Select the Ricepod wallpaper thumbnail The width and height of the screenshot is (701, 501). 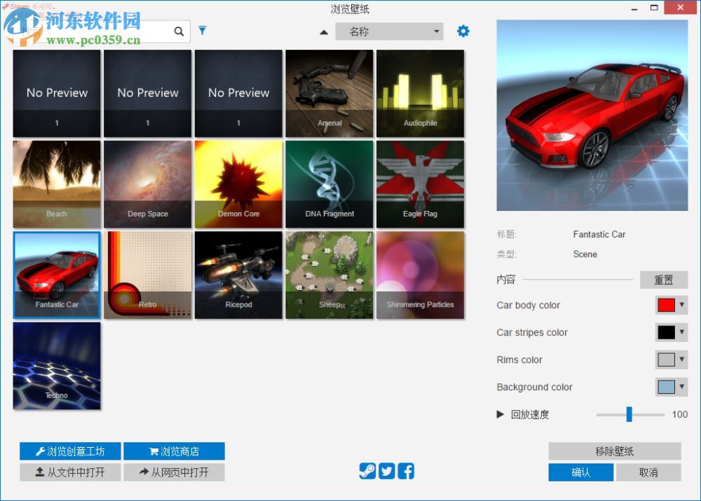238,275
